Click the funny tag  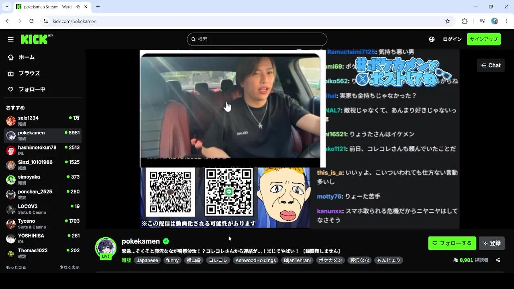[x=172, y=261]
